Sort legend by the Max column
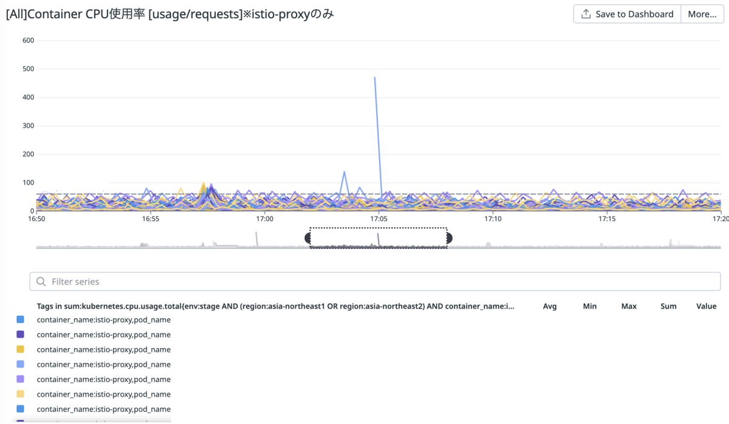The image size is (729, 424). click(x=629, y=306)
